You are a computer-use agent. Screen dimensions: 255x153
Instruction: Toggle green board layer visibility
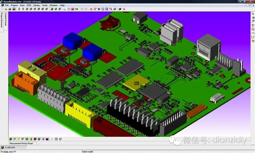pyautogui.click(x=11, y=139)
